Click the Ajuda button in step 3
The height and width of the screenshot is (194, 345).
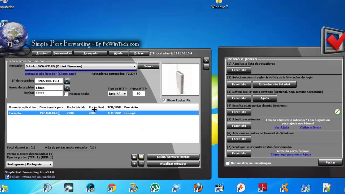click(265, 98)
